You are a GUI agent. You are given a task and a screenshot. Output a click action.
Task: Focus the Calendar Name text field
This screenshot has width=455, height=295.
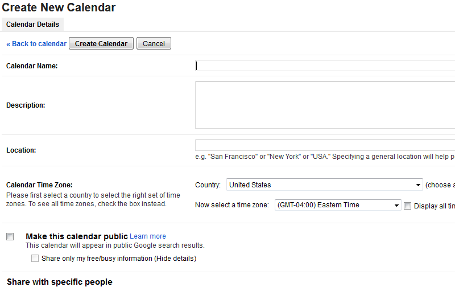324,65
